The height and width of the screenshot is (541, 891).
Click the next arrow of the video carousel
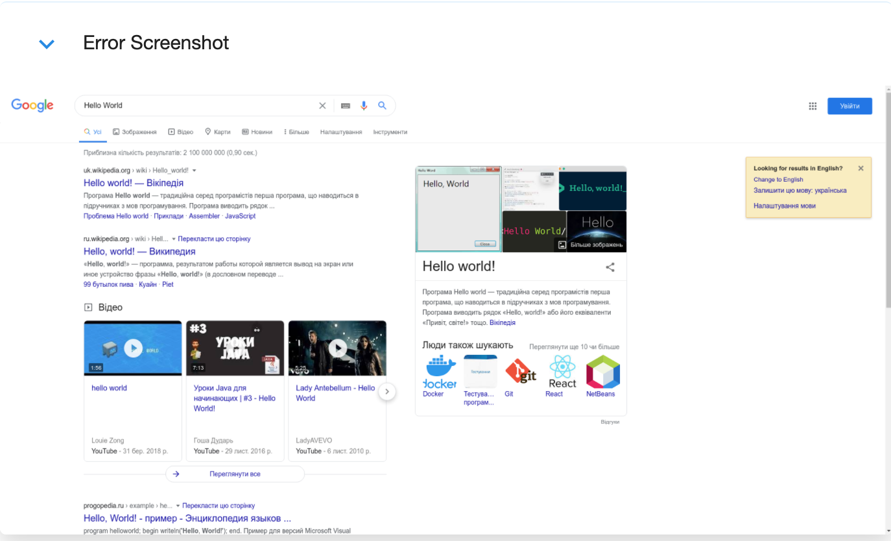coord(387,392)
